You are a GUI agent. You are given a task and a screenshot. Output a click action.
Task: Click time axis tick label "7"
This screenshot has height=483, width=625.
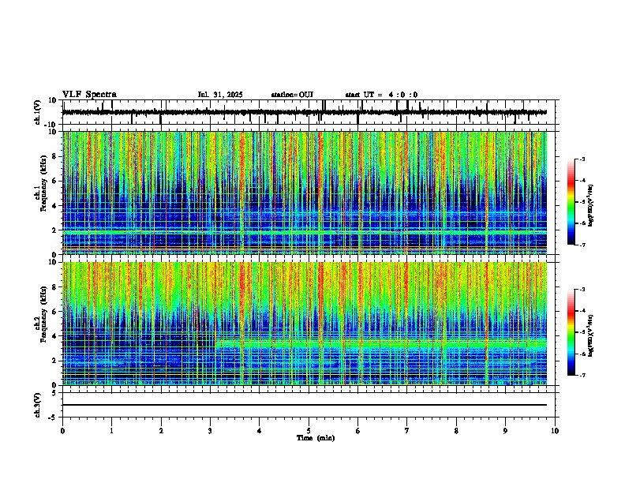pos(407,431)
